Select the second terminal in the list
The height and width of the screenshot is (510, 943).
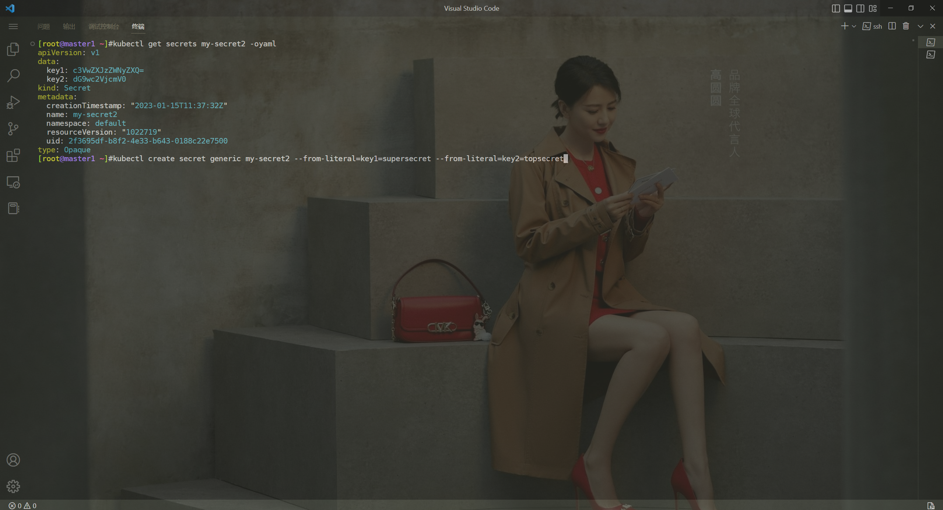pyautogui.click(x=930, y=55)
